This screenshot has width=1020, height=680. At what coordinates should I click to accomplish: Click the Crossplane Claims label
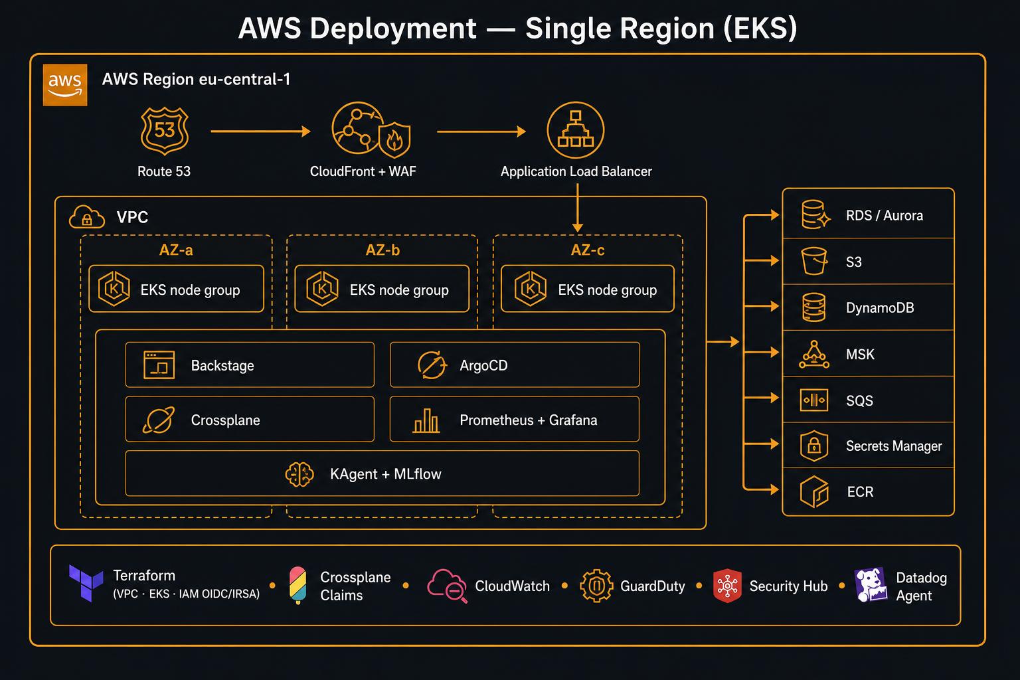click(355, 586)
